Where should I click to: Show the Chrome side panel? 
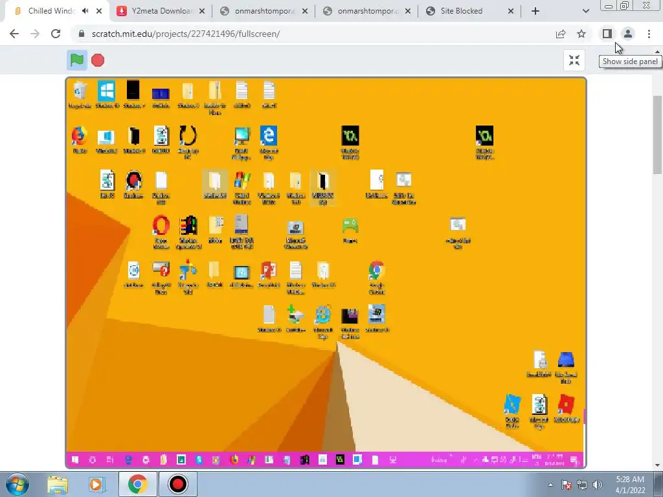point(607,34)
